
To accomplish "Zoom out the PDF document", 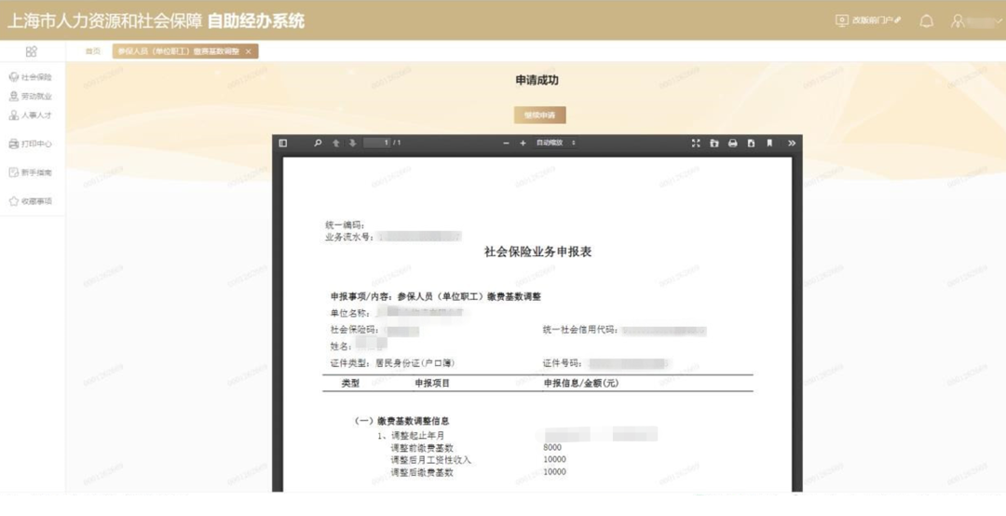I will (507, 143).
